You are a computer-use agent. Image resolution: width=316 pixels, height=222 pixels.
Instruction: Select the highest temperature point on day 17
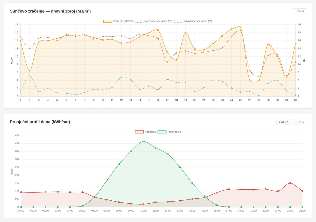[167, 62]
